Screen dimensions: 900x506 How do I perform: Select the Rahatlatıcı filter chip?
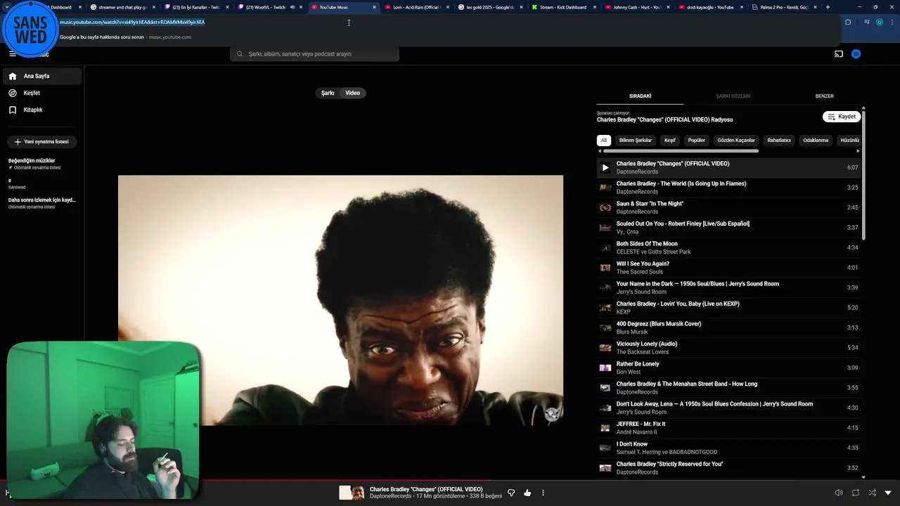pos(779,141)
